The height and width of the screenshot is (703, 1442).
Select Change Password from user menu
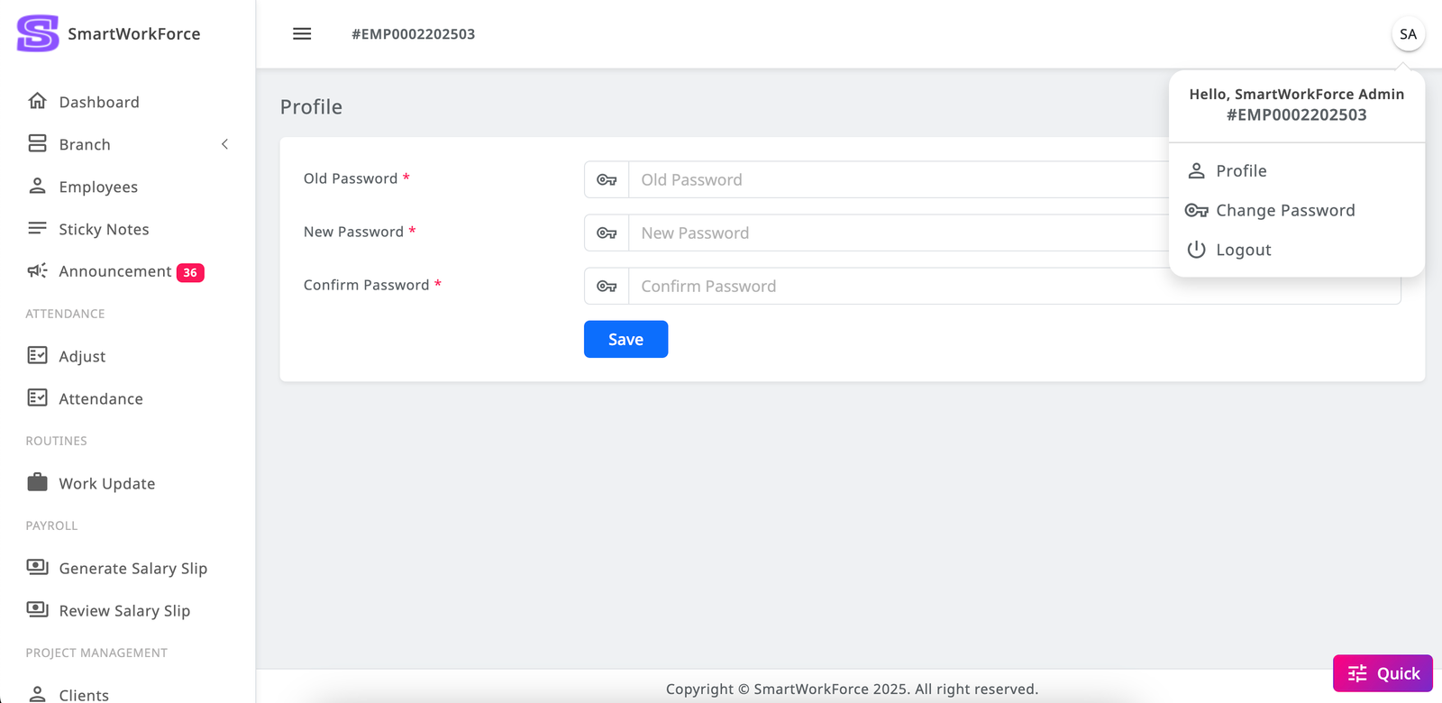[1284, 210]
